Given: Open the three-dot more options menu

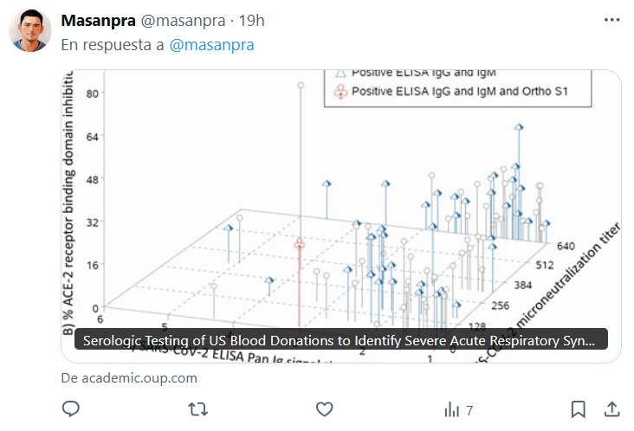Looking at the screenshot, I should point(611,20).
